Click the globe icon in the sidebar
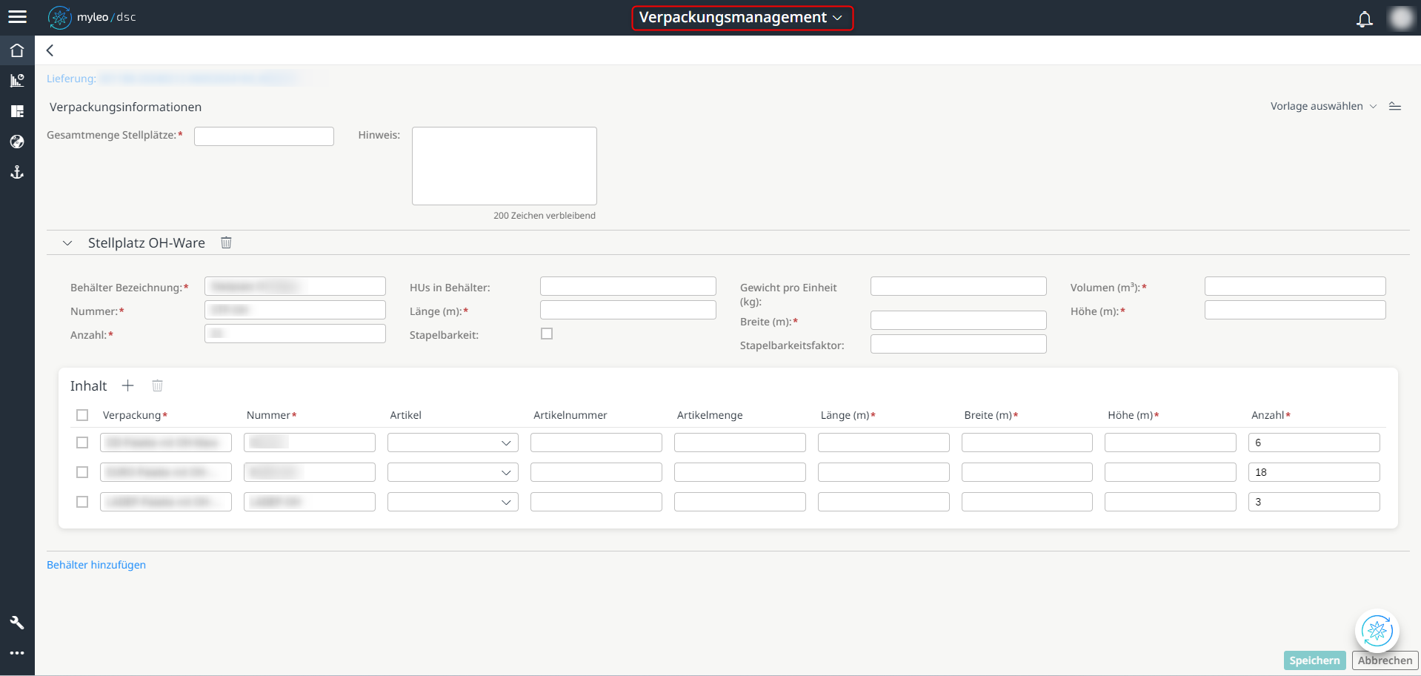 17,142
